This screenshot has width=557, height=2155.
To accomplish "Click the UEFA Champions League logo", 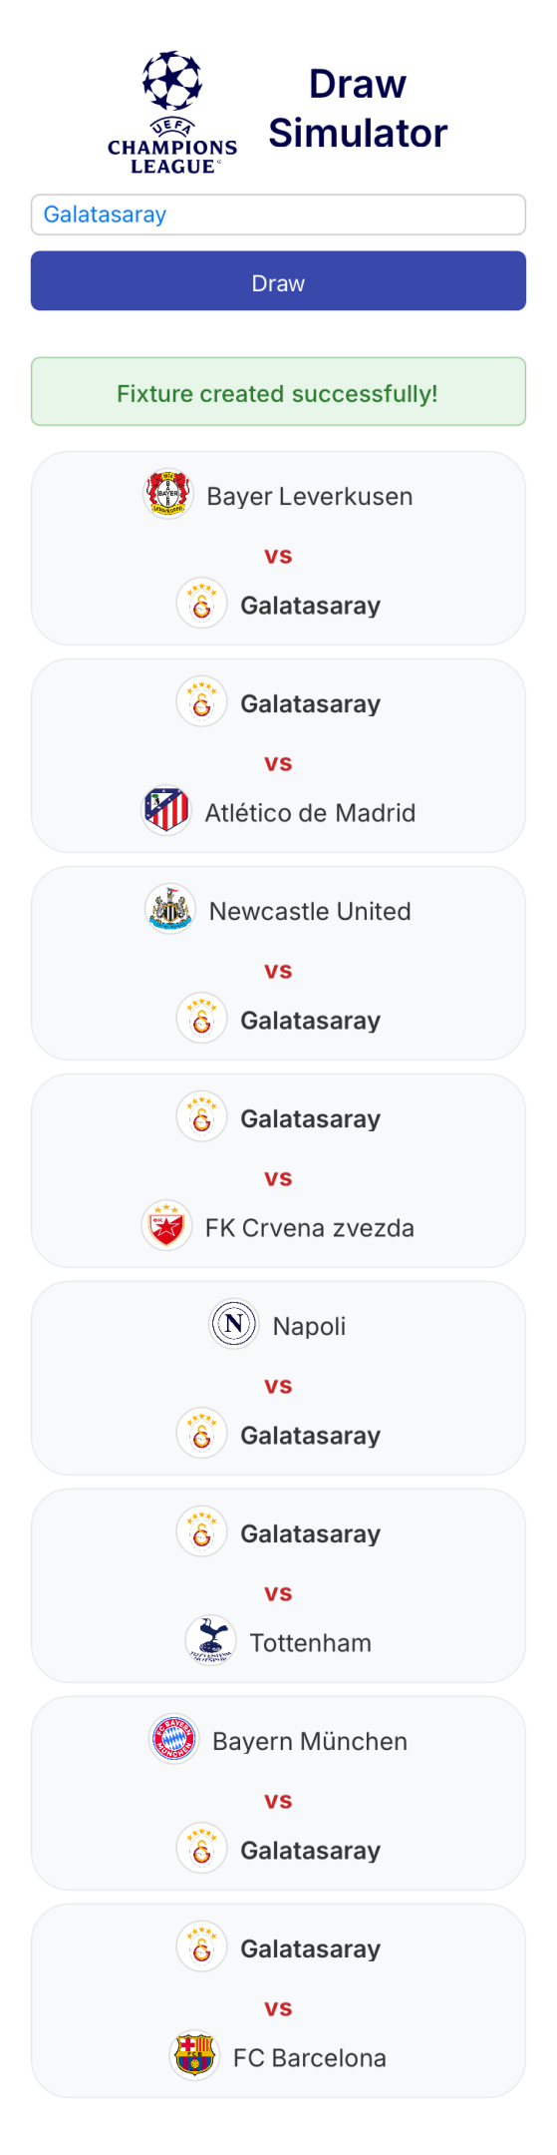I will click(x=172, y=113).
